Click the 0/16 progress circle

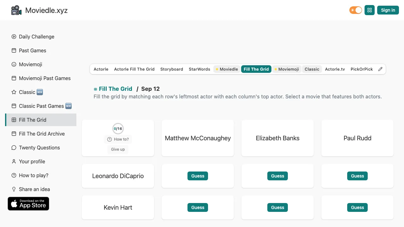point(118,129)
